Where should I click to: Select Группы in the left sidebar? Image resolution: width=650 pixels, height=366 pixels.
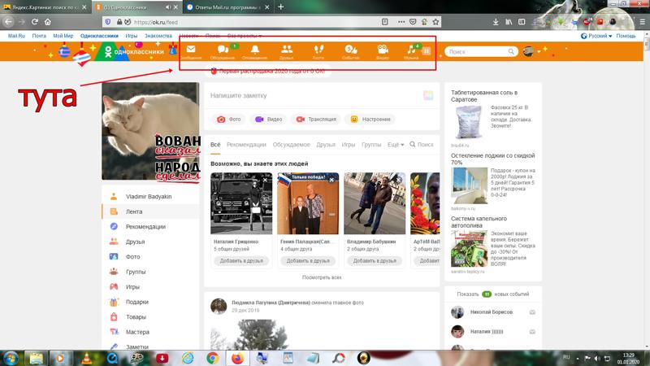136,272
